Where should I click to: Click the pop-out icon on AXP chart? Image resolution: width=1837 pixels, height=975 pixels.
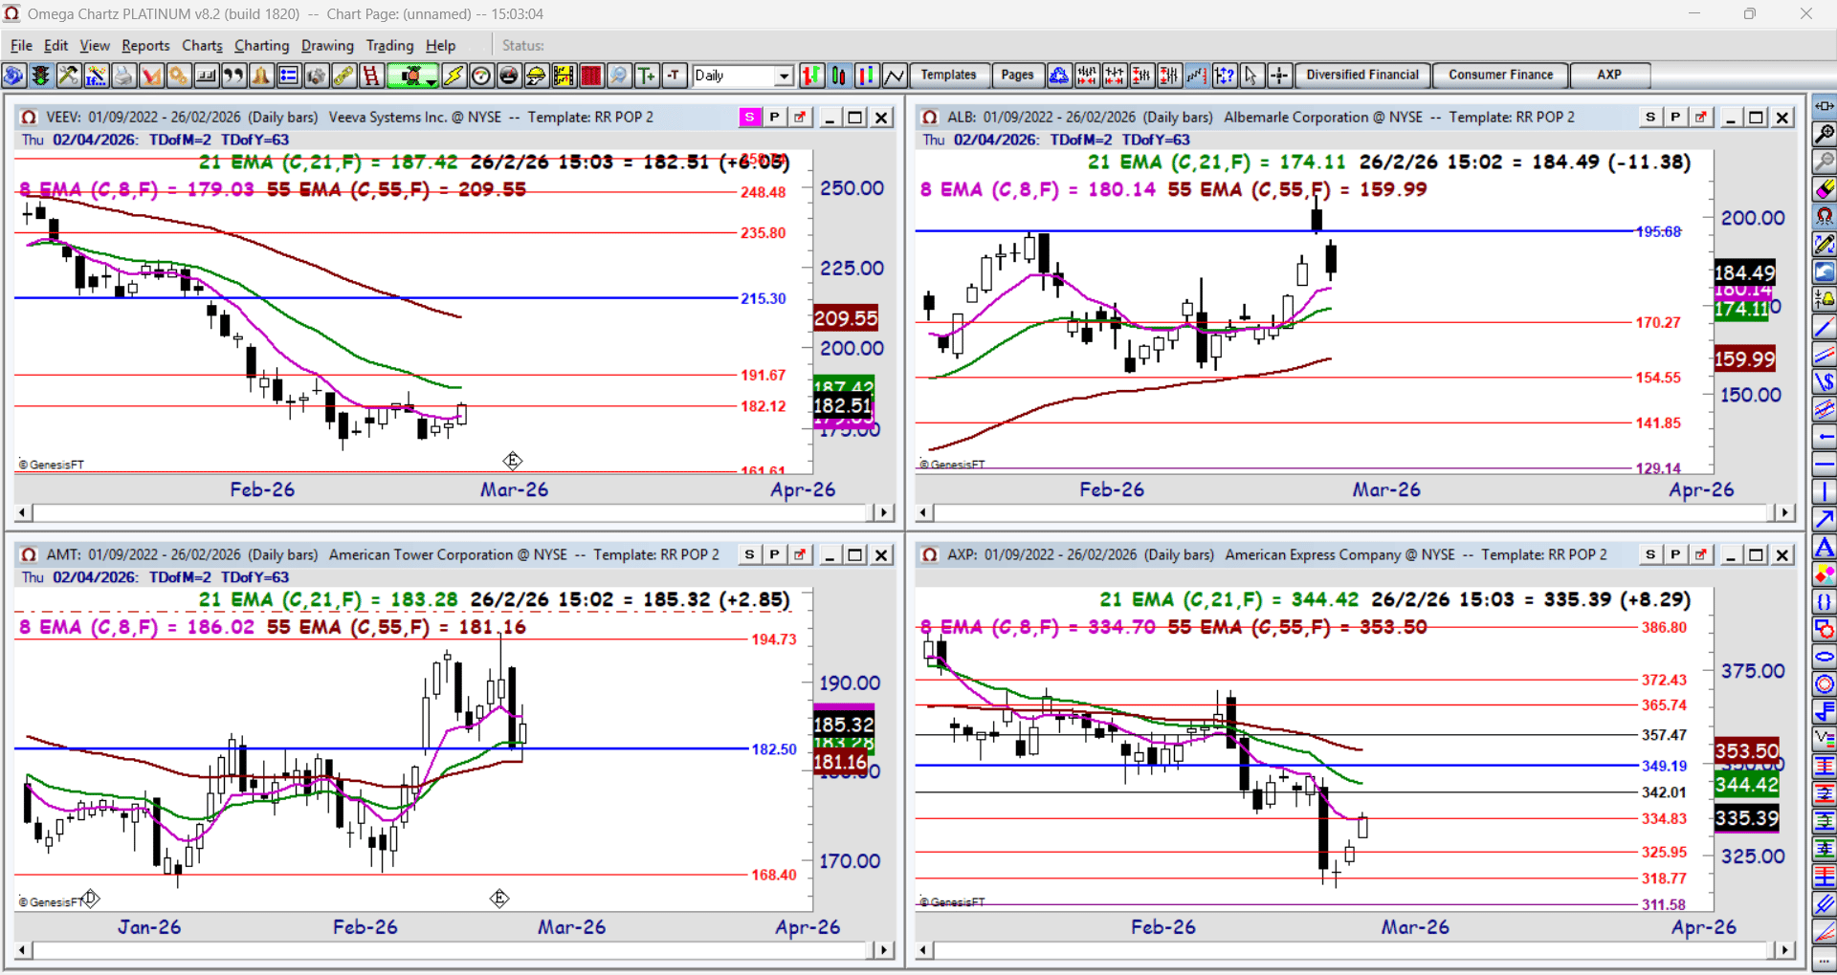click(x=1700, y=554)
